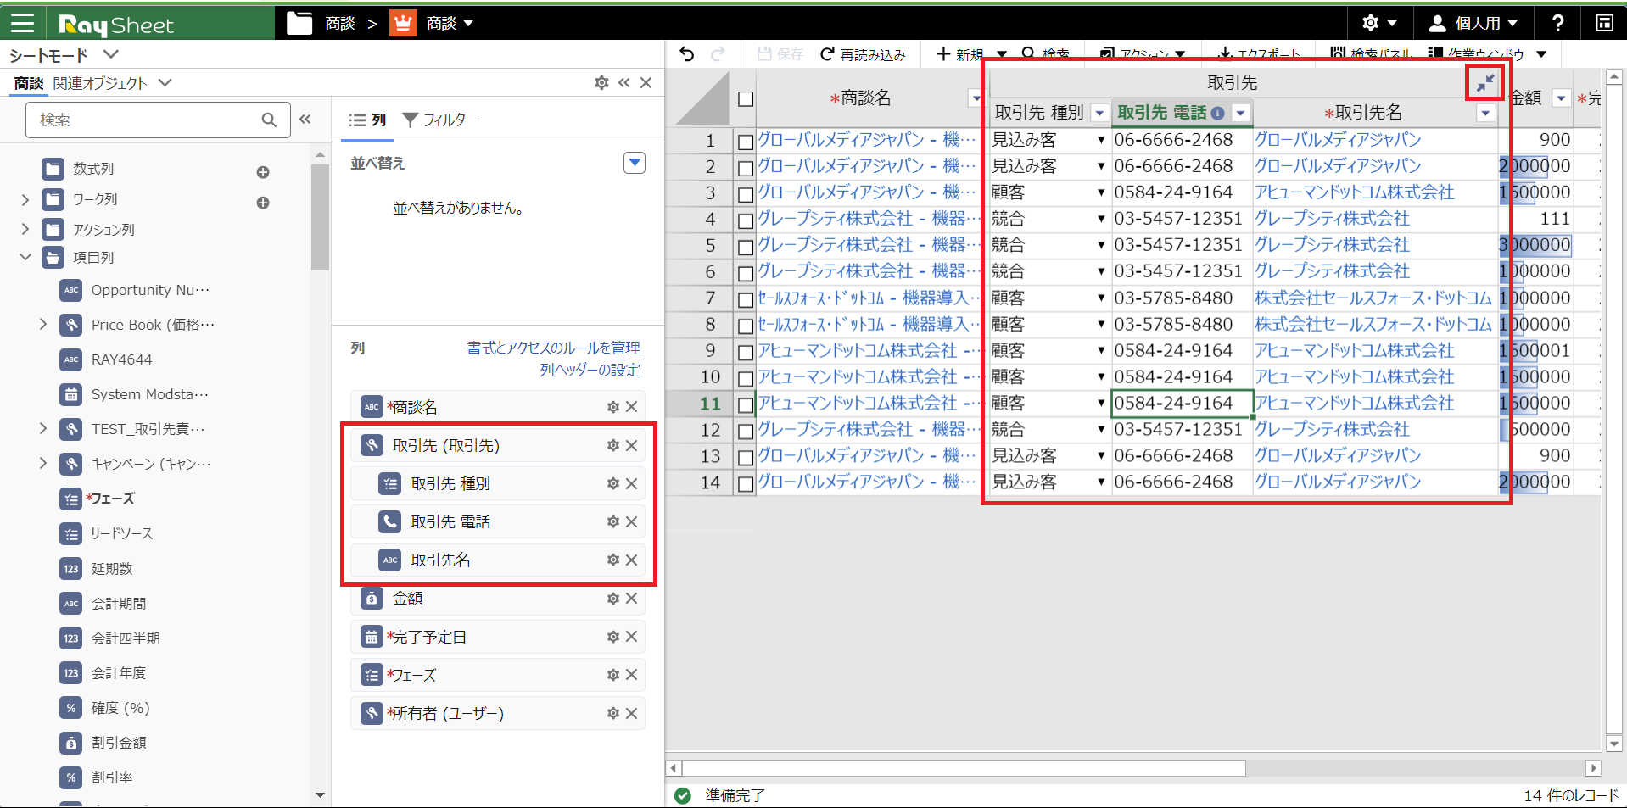Collapse field list with double-chevron beside search

click(x=305, y=120)
